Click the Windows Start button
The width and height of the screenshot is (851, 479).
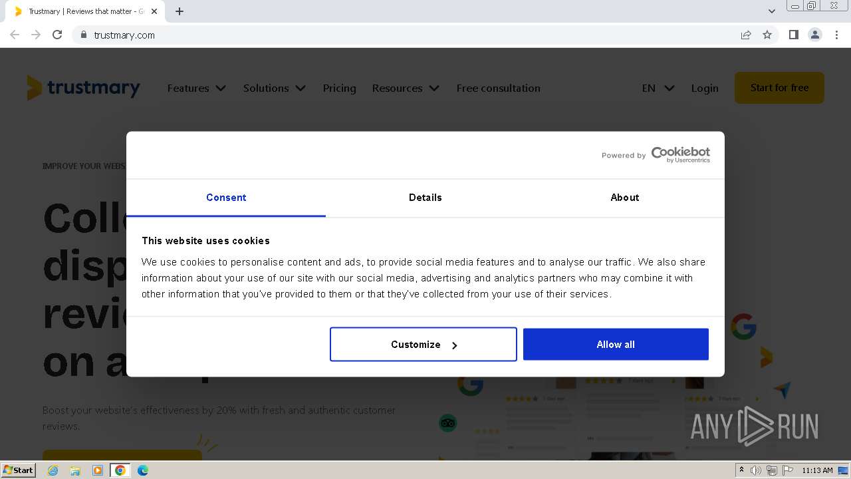(x=19, y=470)
